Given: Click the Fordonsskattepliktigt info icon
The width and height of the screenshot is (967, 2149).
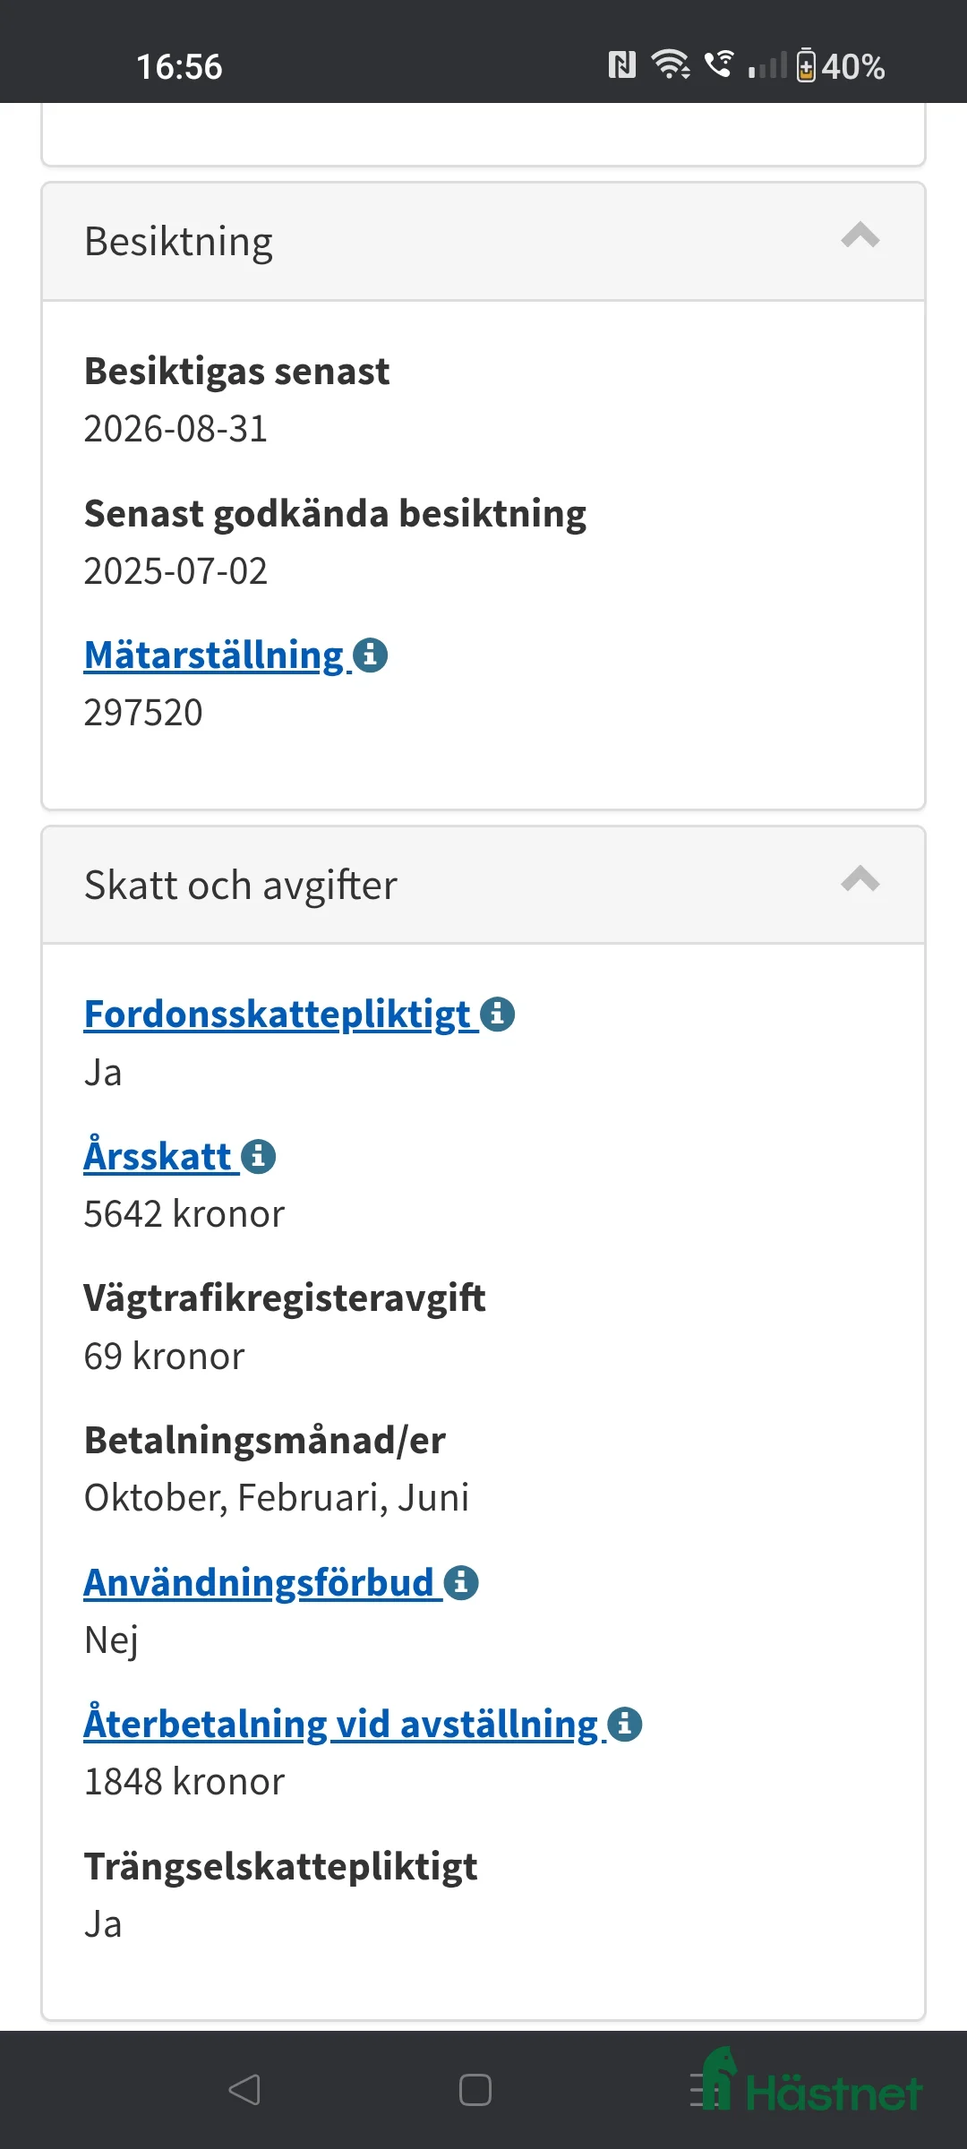Looking at the screenshot, I should pos(496,1014).
